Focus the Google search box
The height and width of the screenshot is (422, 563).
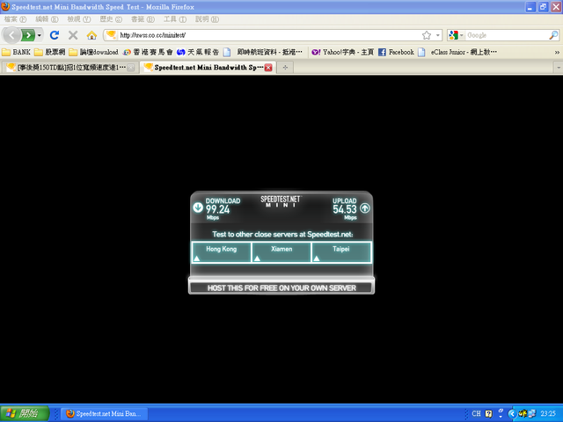pyautogui.click(x=507, y=35)
